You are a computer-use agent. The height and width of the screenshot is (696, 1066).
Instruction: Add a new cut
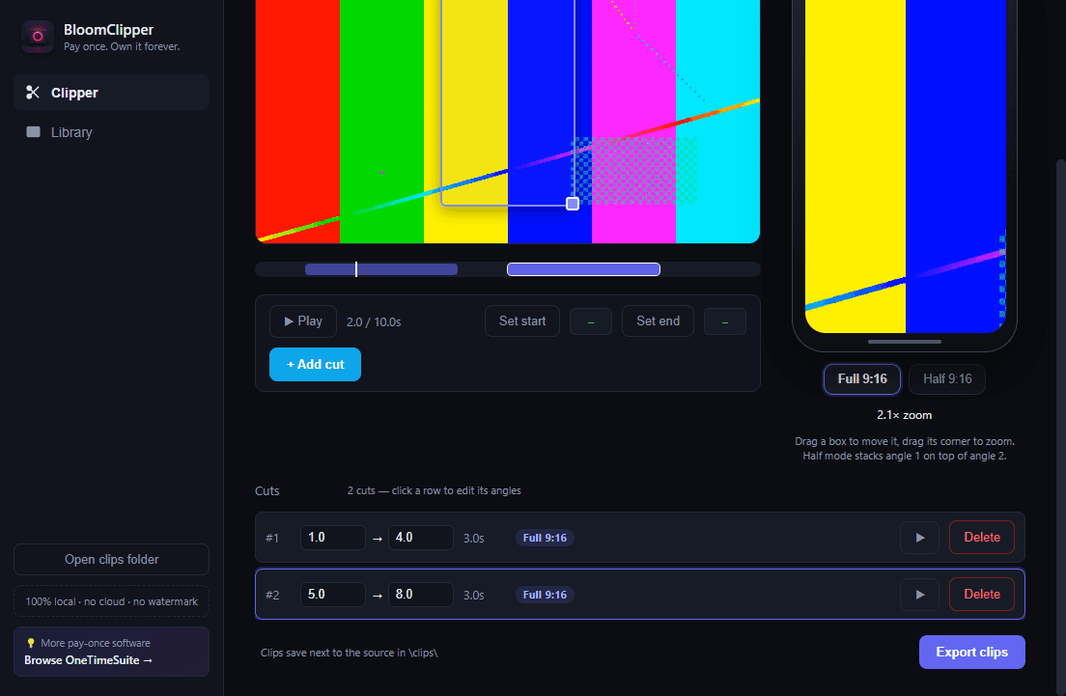[x=315, y=365]
